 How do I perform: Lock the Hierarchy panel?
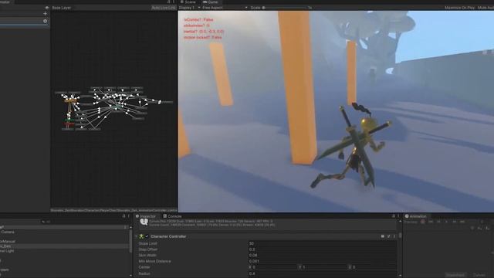tap(123, 216)
